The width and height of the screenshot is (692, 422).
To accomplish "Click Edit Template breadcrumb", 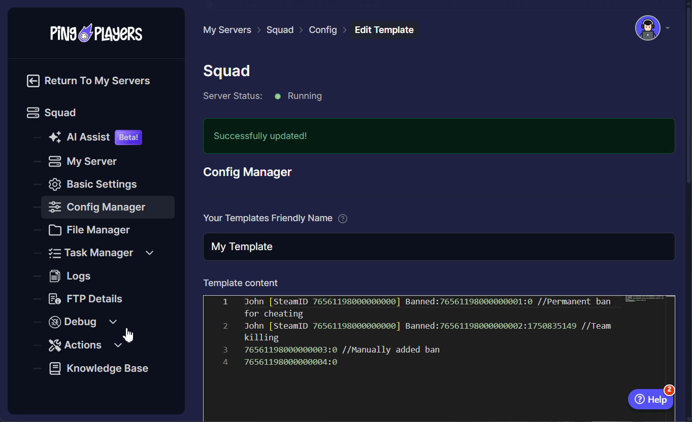I will (384, 30).
